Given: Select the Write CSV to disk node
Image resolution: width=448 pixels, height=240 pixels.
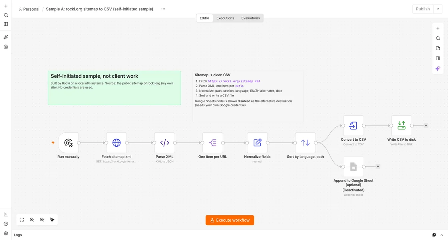Looking at the screenshot, I should click(402, 126).
